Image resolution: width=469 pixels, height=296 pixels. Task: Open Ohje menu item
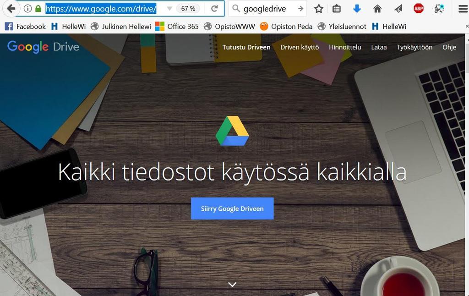point(449,47)
